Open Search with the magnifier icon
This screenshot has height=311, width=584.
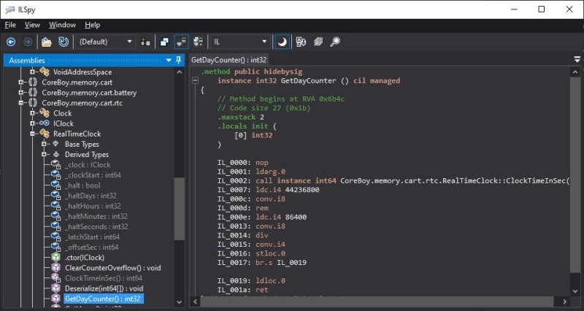point(335,42)
